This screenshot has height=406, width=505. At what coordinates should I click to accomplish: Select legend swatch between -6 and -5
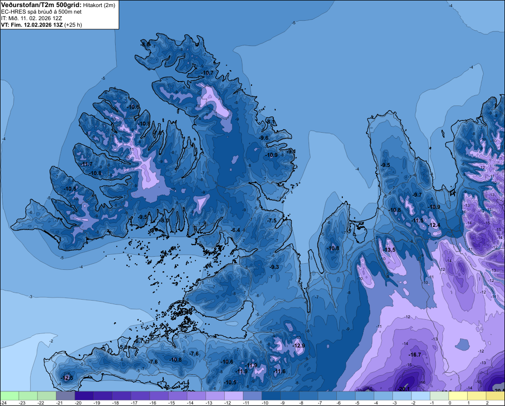click(x=345, y=396)
